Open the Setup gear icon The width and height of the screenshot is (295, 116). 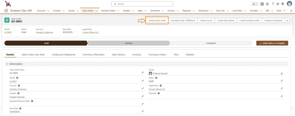point(277,4)
